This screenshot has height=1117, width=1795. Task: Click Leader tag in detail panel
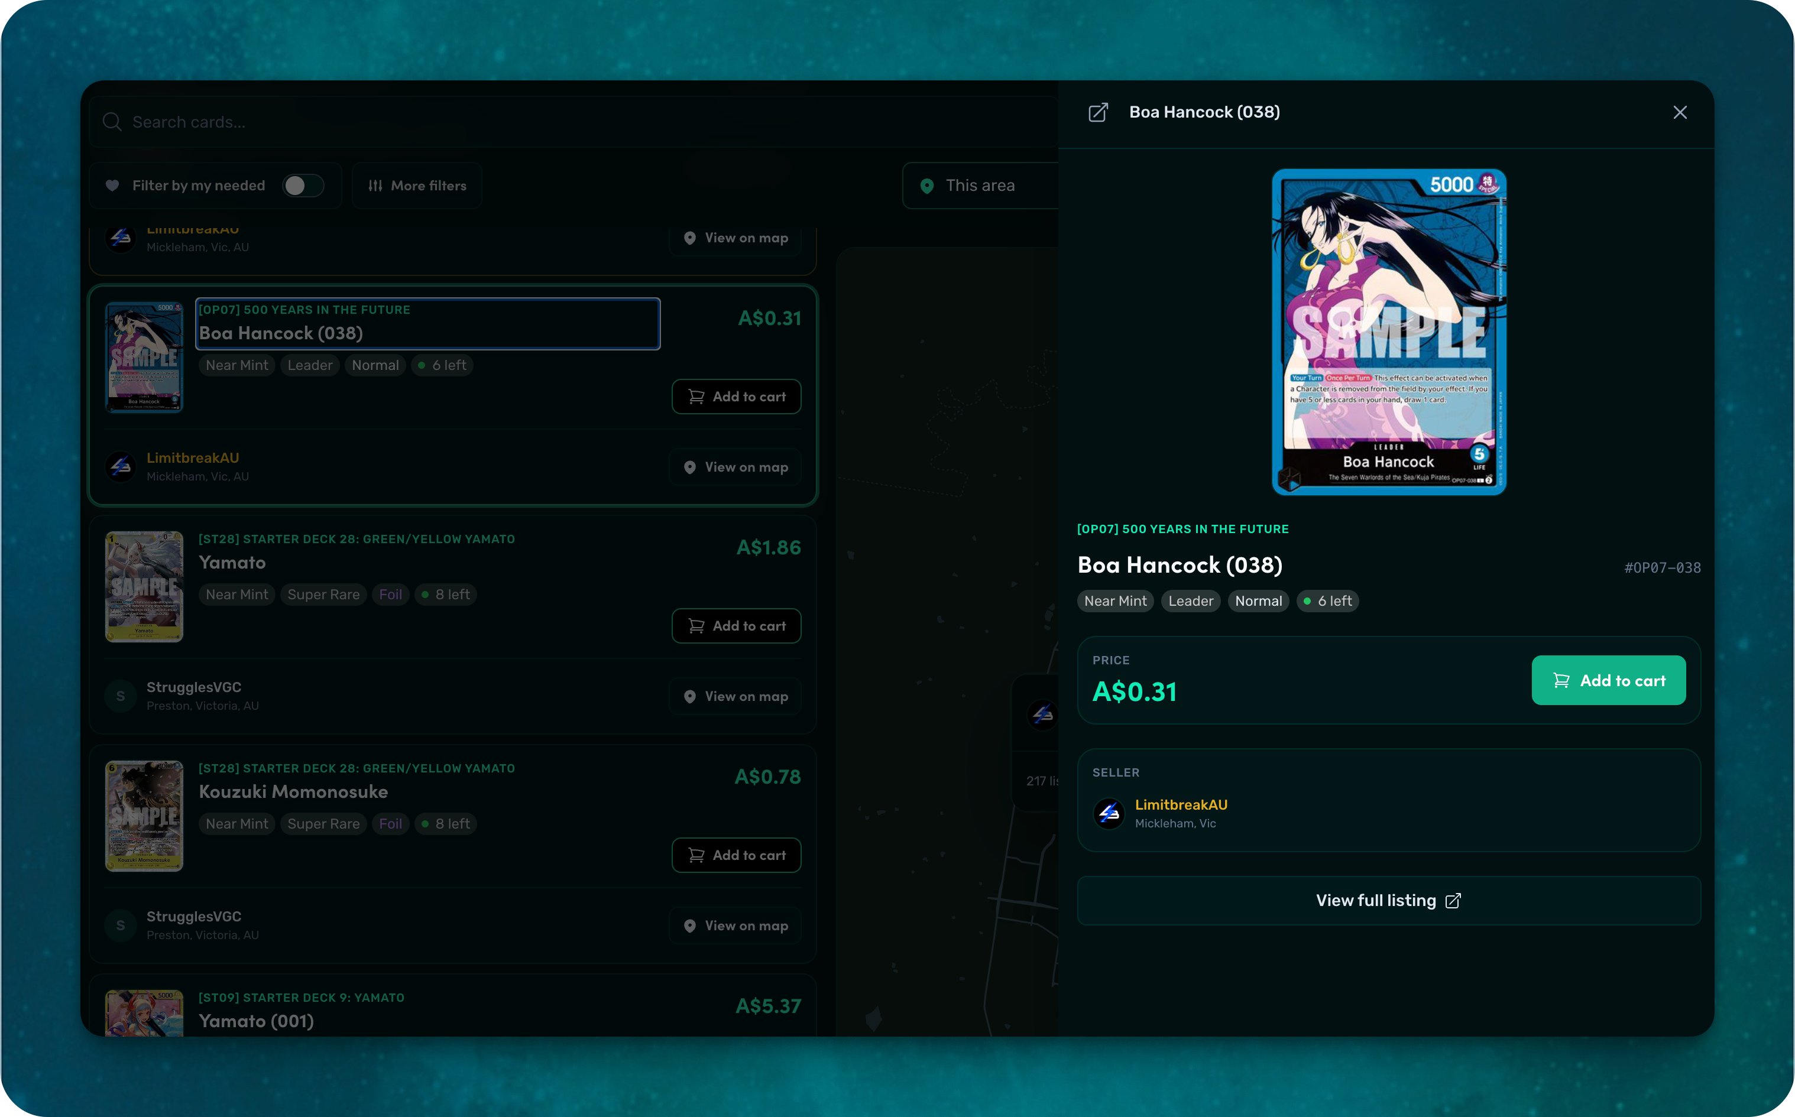(x=1191, y=600)
